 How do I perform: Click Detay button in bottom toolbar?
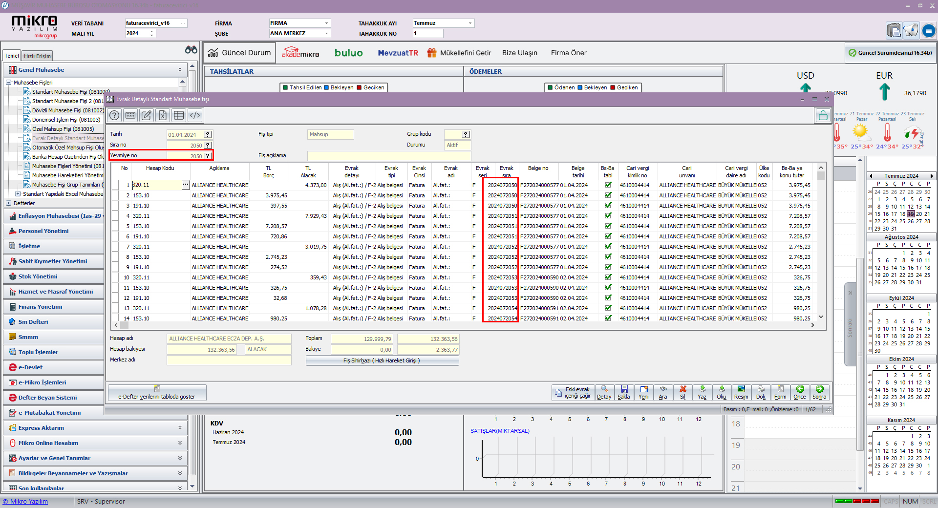pos(604,392)
